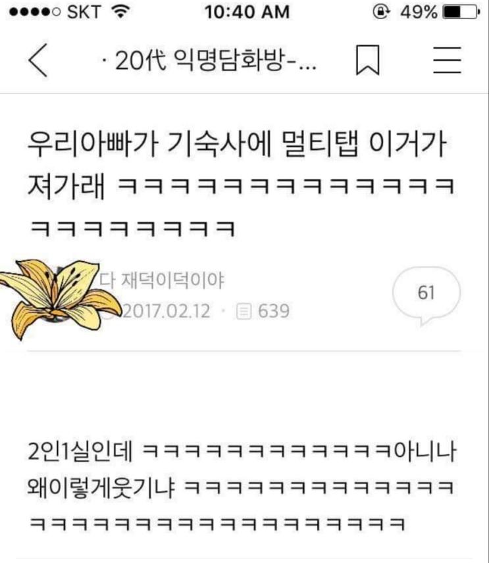Image resolution: width=489 pixels, height=563 pixels.
Task: Bookmark this post with the ribbon icon
Action: click(367, 60)
